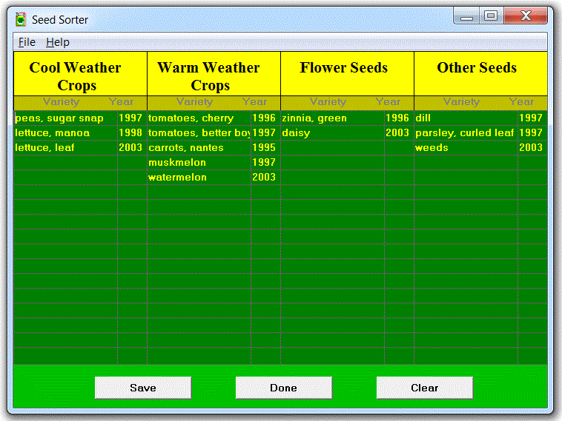Select the 'muskmelon' cell

[x=199, y=162]
